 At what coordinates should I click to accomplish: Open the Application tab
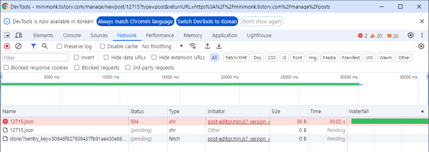pos(225,35)
